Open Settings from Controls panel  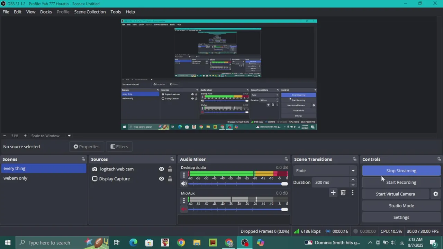click(401, 218)
